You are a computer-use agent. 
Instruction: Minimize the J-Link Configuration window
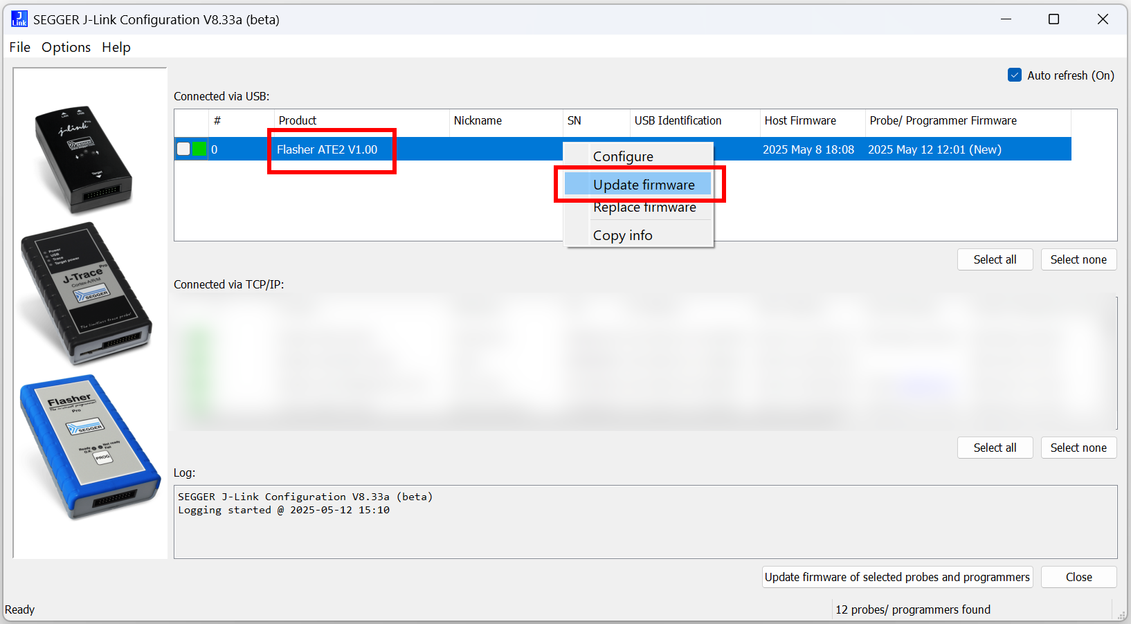tap(1006, 19)
